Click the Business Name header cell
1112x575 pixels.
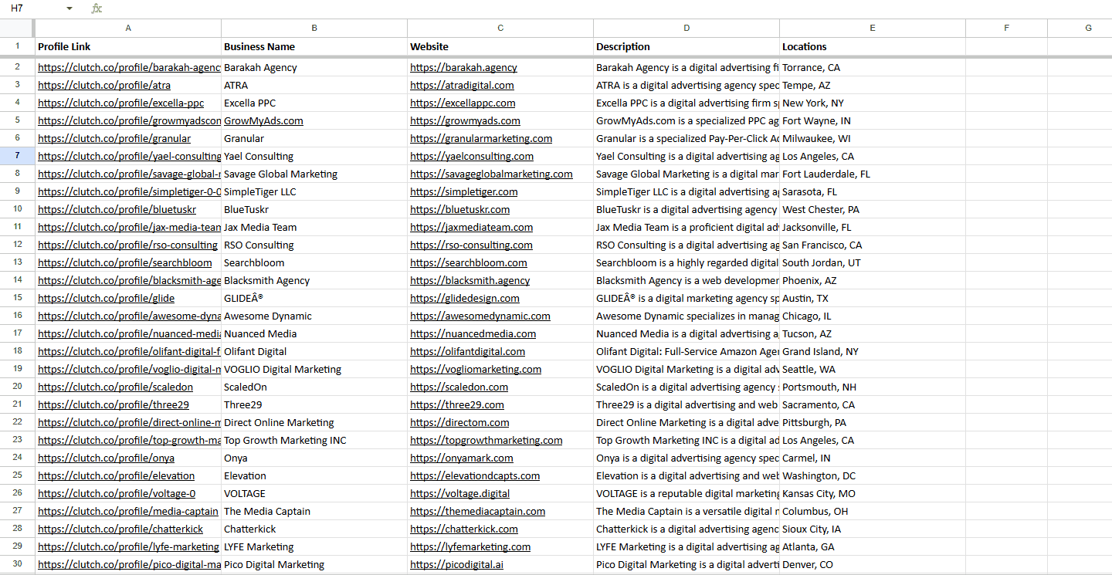[314, 47]
